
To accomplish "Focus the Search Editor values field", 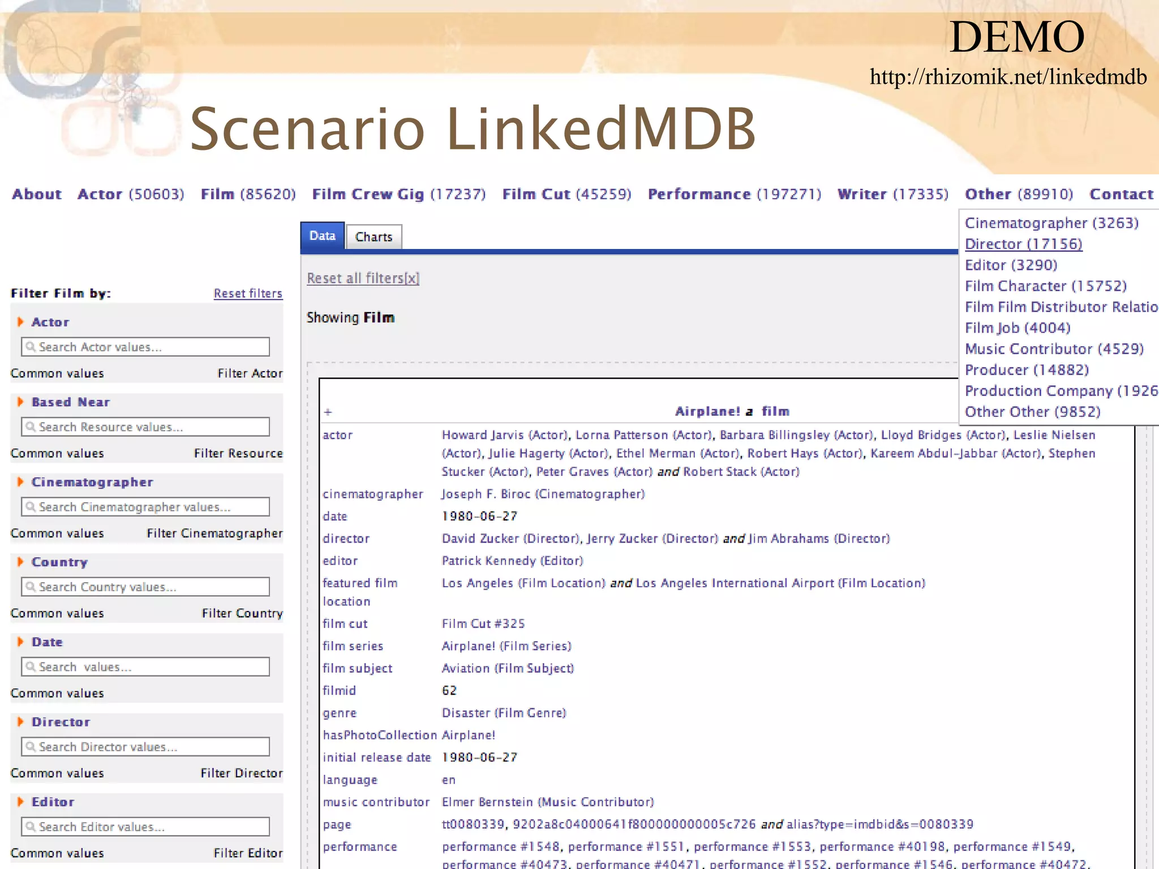I will click(x=145, y=827).
